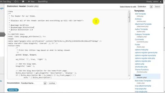Open options-register-layout.php
The width and height of the screenshot is (165, 93).
(x=145, y=55)
